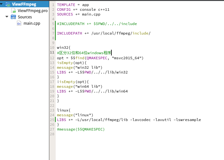Click QMAKESPEC on line 12
The height and width of the screenshot is (160, 224).
(97, 58)
